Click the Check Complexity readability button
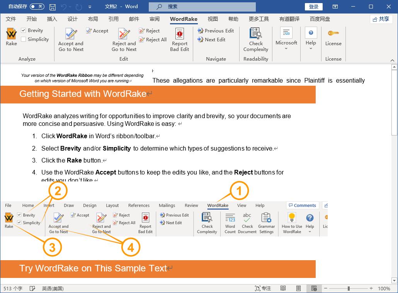Image resolution: width=398 pixels, height=293 pixels. [255, 40]
